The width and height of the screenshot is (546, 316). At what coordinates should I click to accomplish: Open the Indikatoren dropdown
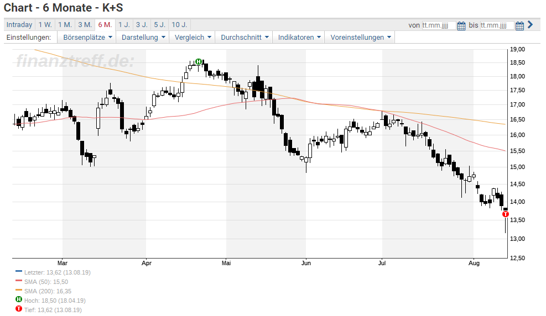pyautogui.click(x=299, y=37)
